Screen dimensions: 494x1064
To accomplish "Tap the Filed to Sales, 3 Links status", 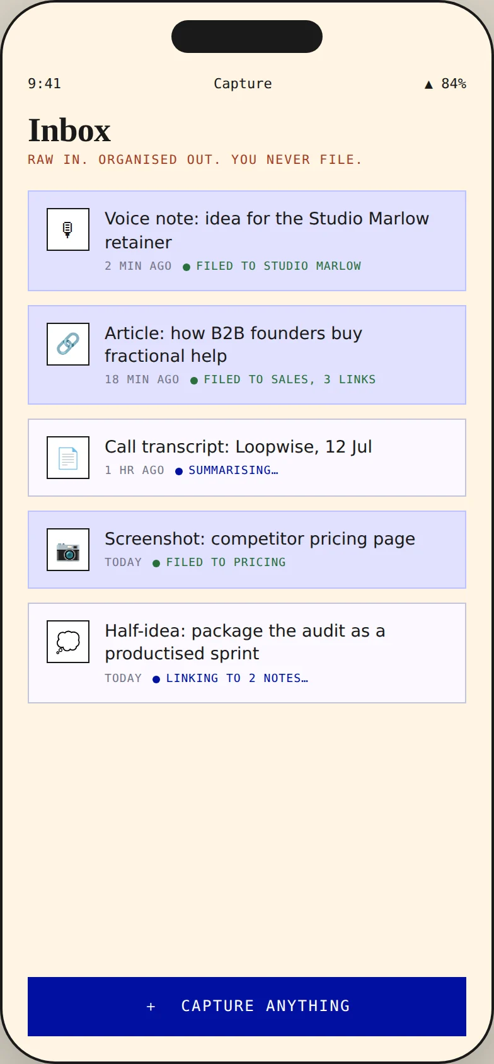I will 290,379.
